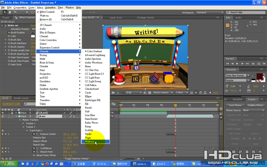Screen dimensions: 267x167
Task: Toggle video eye for the B.avi layer
Action: [3, 116]
